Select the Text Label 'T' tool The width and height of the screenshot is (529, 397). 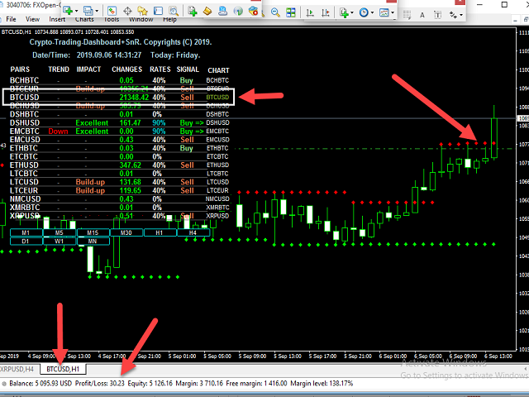[x=437, y=15]
